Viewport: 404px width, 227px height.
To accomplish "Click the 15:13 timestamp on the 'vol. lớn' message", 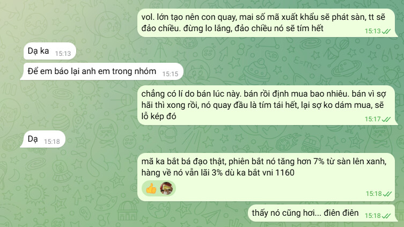I will [372, 31].
